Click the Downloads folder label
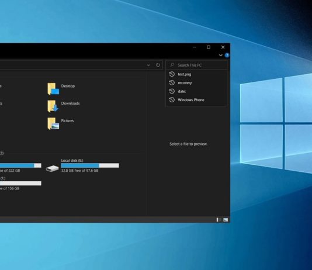 pyautogui.click(x=71, y=103)
